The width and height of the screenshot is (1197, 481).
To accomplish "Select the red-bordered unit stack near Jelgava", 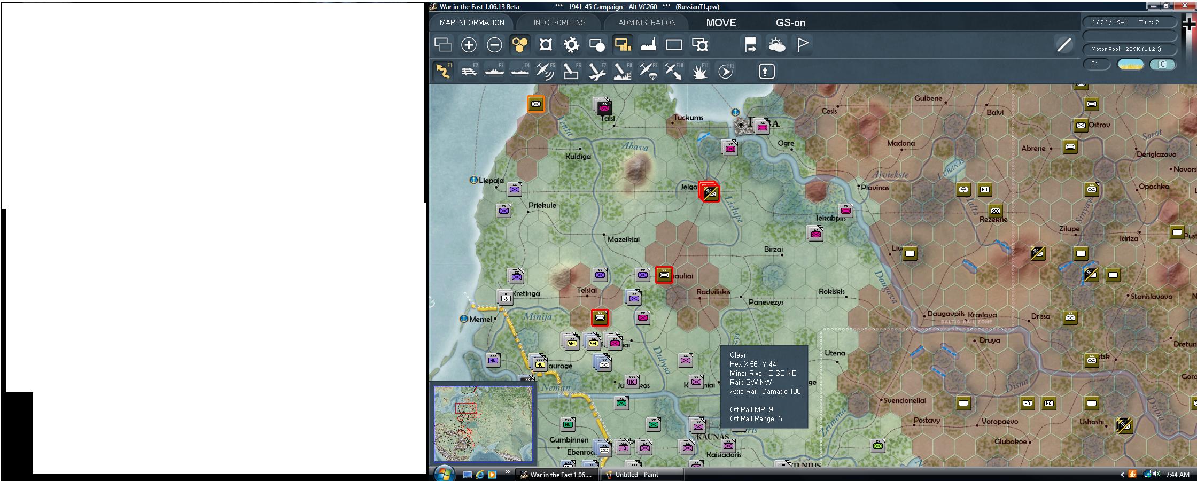I will (709, 192).
